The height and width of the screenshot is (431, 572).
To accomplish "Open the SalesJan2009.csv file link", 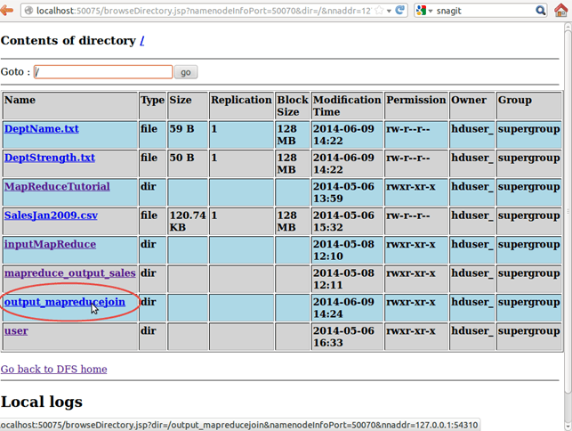I will click(50, 215).
